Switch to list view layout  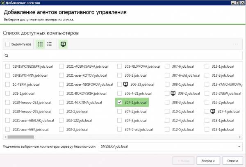tap(49, 44)
